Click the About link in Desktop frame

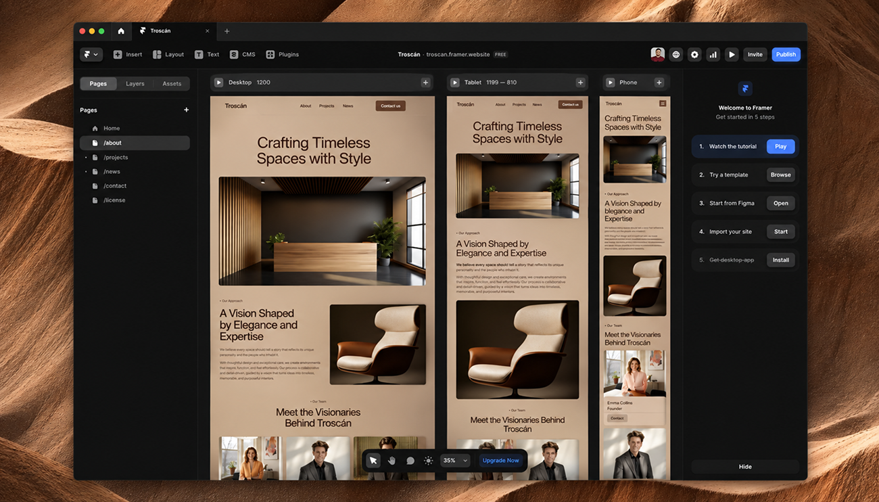(306, 106)
